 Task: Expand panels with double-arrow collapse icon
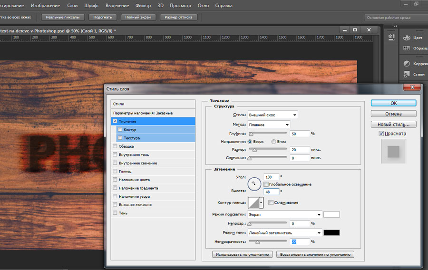tap(396, 26)
